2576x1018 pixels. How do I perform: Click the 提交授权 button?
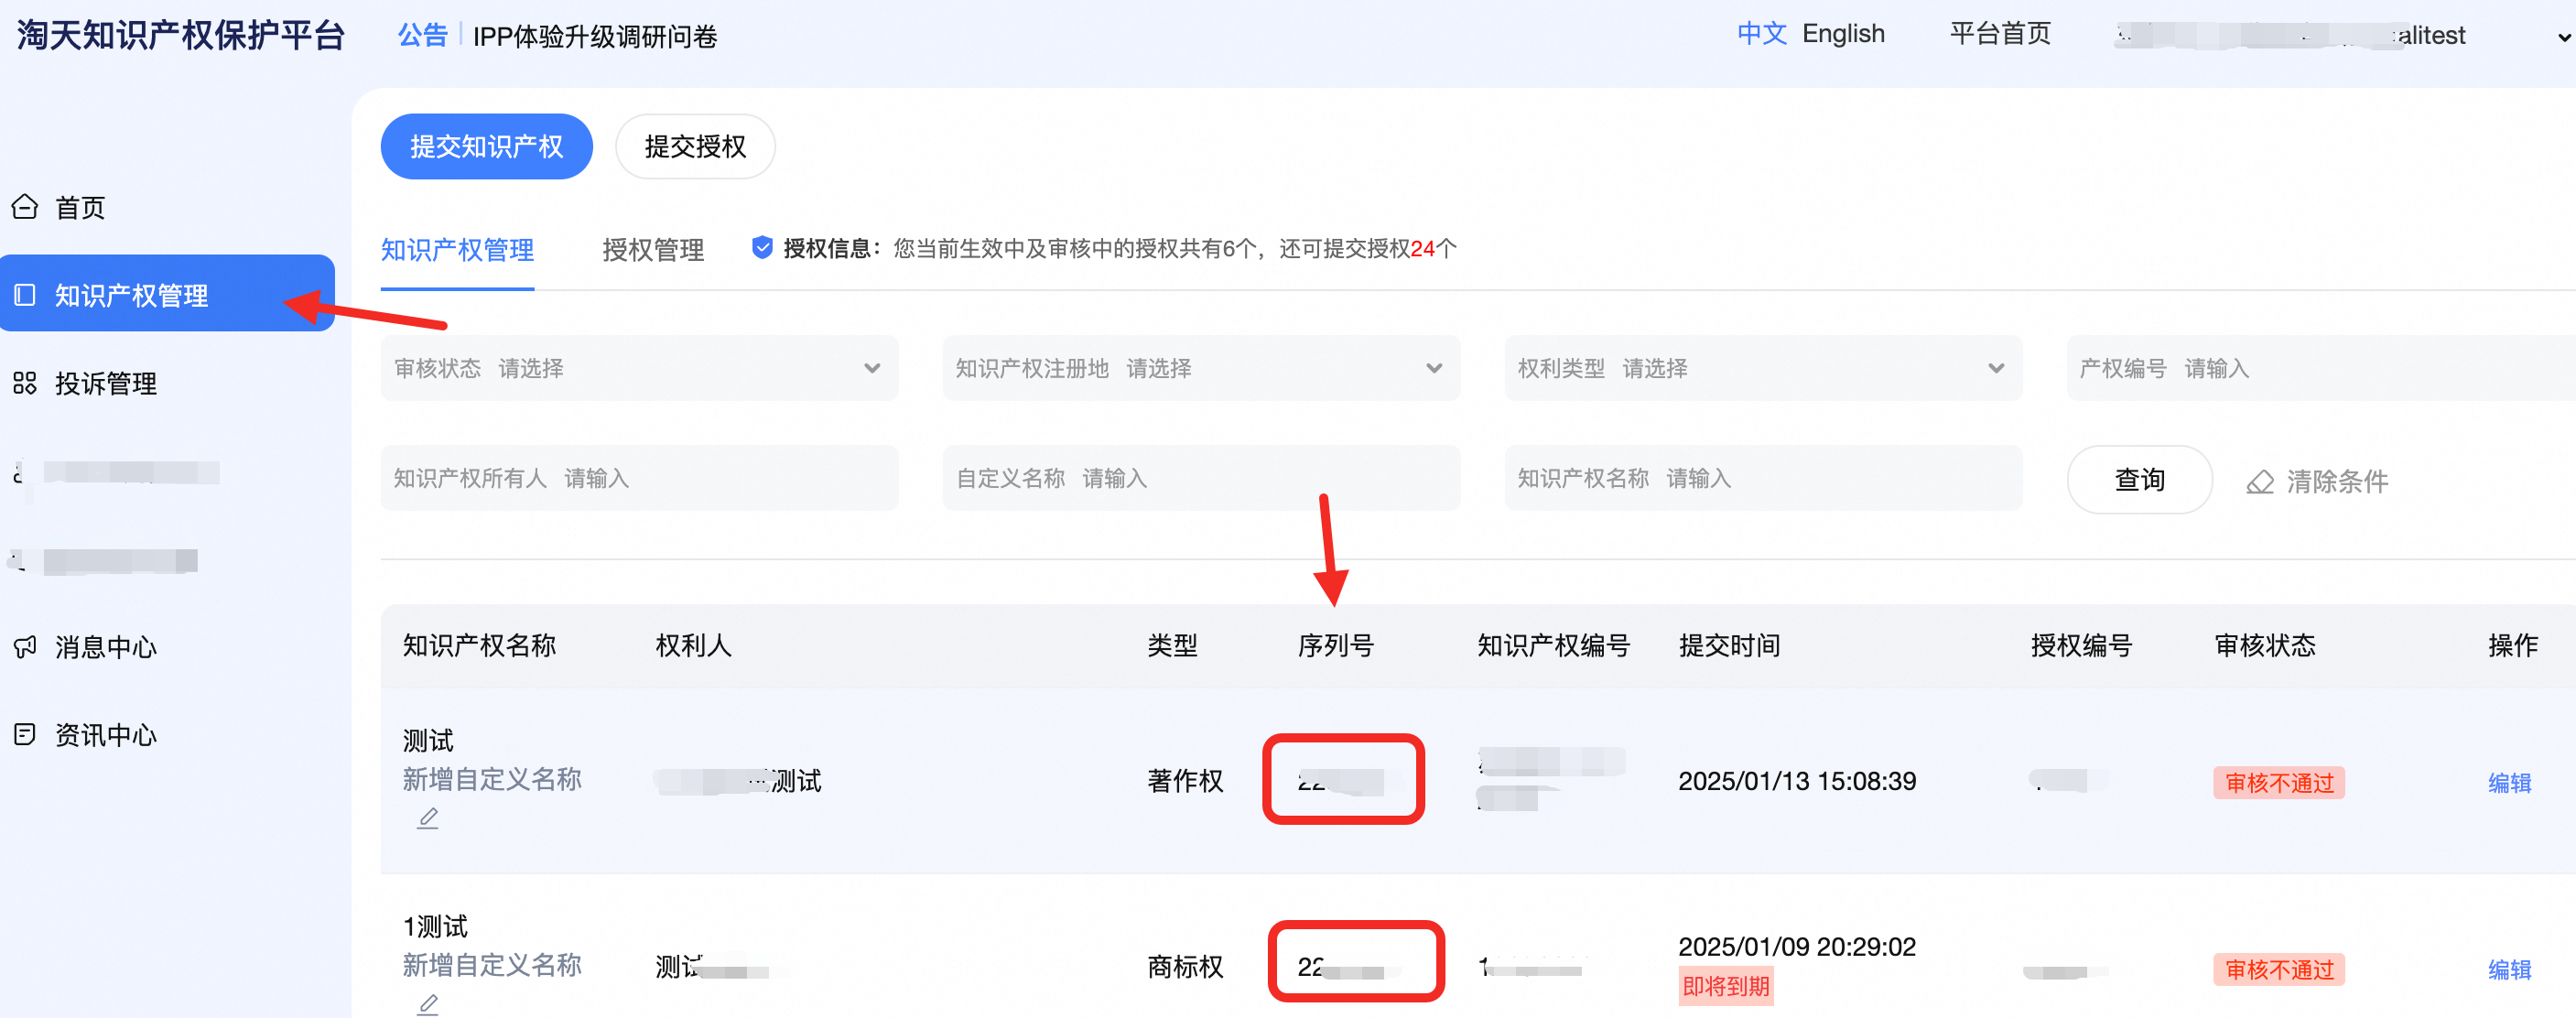coord(695,146)
